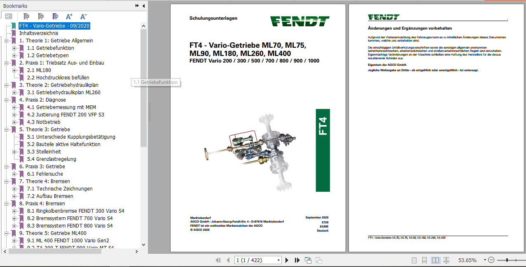526x267 pixels.
Task: Click the zoom out minus button
Action: 491,260
